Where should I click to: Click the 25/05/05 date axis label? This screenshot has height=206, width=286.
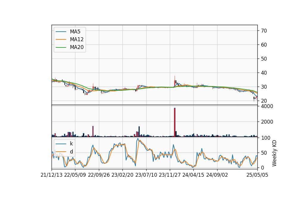(257, 175)
